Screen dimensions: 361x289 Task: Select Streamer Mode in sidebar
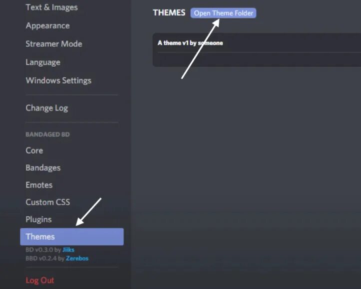point(53,44)
